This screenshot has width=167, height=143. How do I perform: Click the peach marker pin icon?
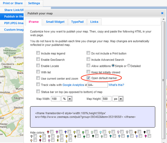[31, 141]
